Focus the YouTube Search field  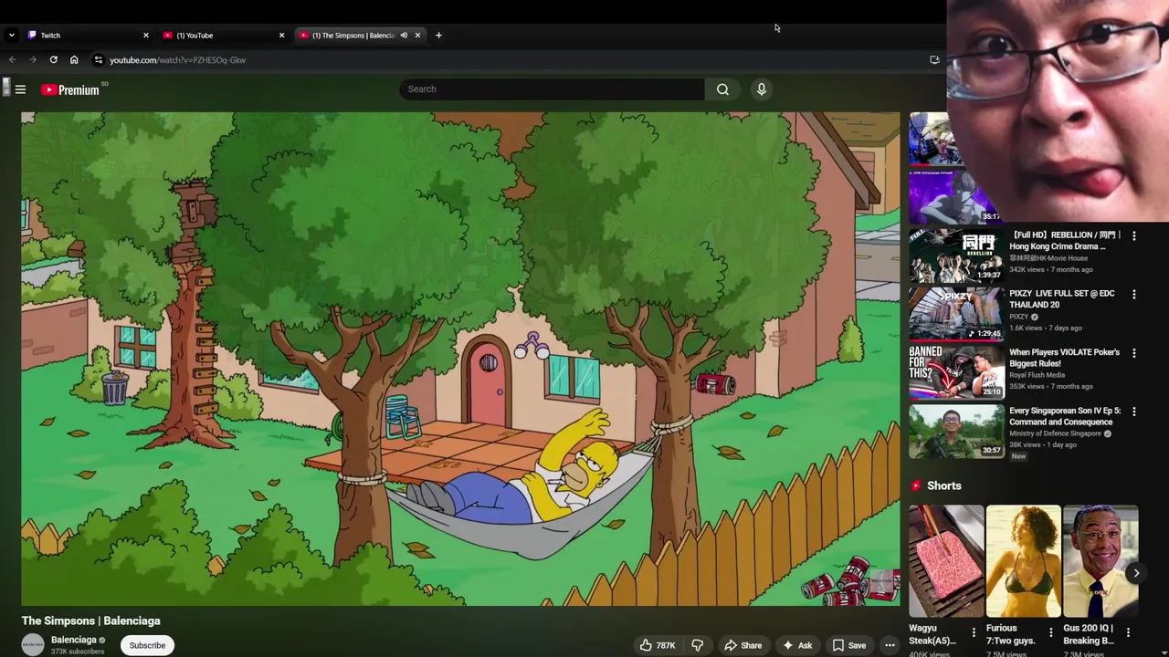click(552, 89)
